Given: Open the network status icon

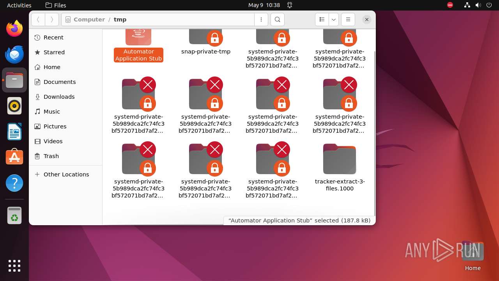Looking at the screenshot, I should coord(467,5).
